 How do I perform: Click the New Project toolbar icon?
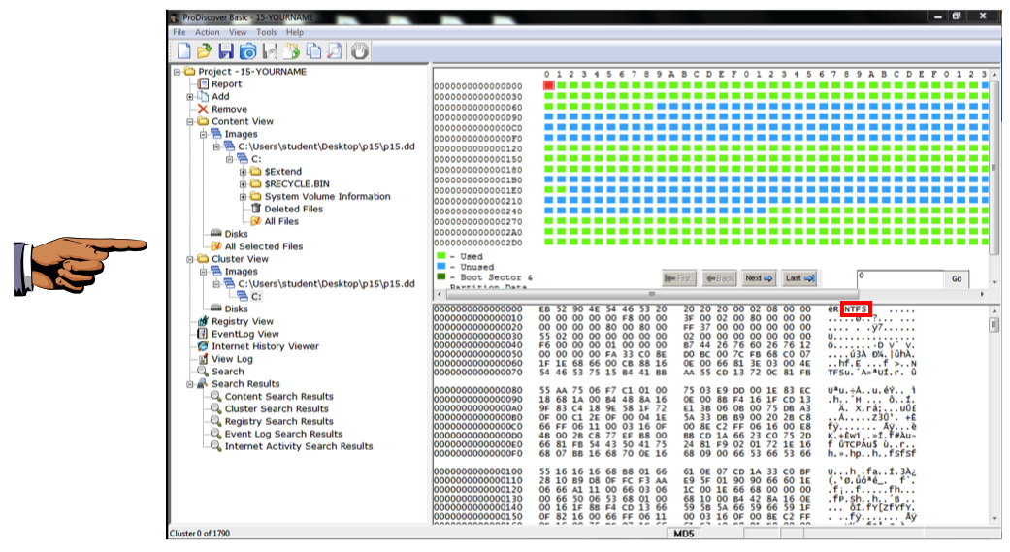click(184, 51)
